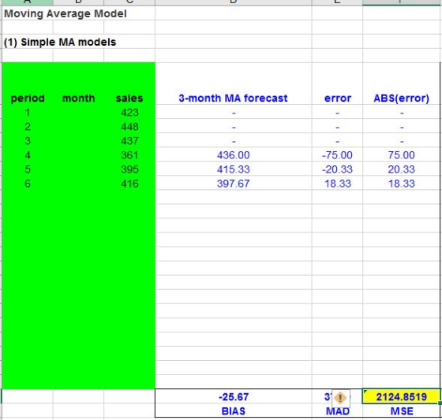Click sales value 416
Screen dimensions: 442x420
coord(129,184)
